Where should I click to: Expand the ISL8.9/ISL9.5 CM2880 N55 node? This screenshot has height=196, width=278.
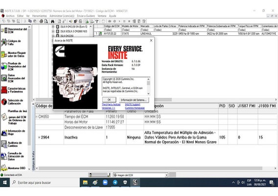point(53,31)
